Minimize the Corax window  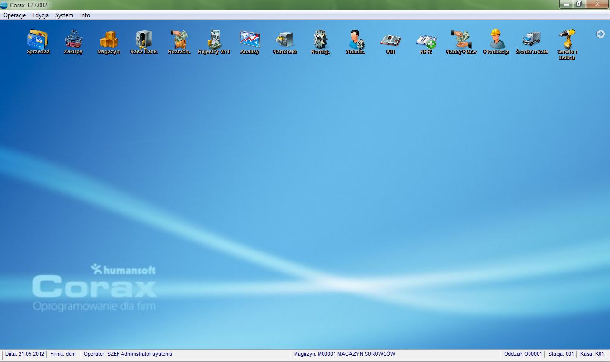tap(566, 4)
